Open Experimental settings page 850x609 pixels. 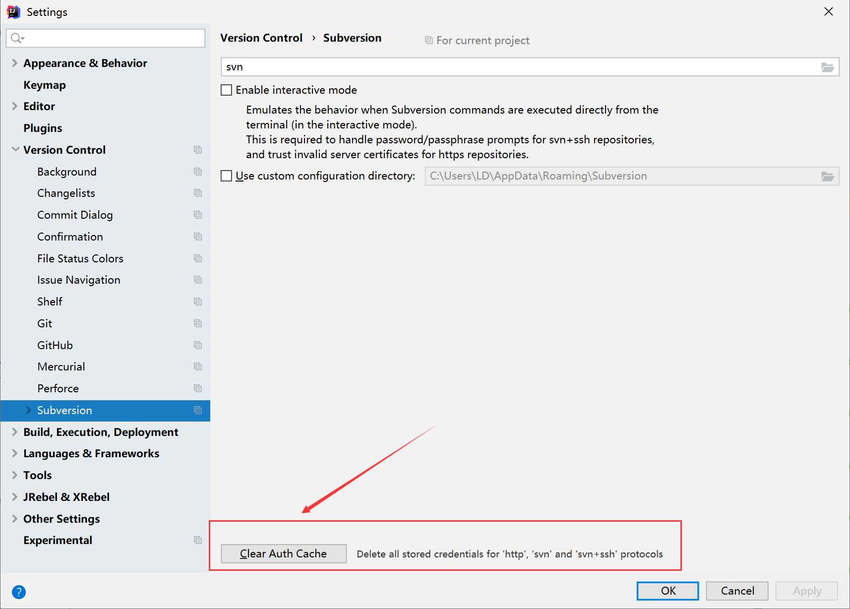pos(58,540)
